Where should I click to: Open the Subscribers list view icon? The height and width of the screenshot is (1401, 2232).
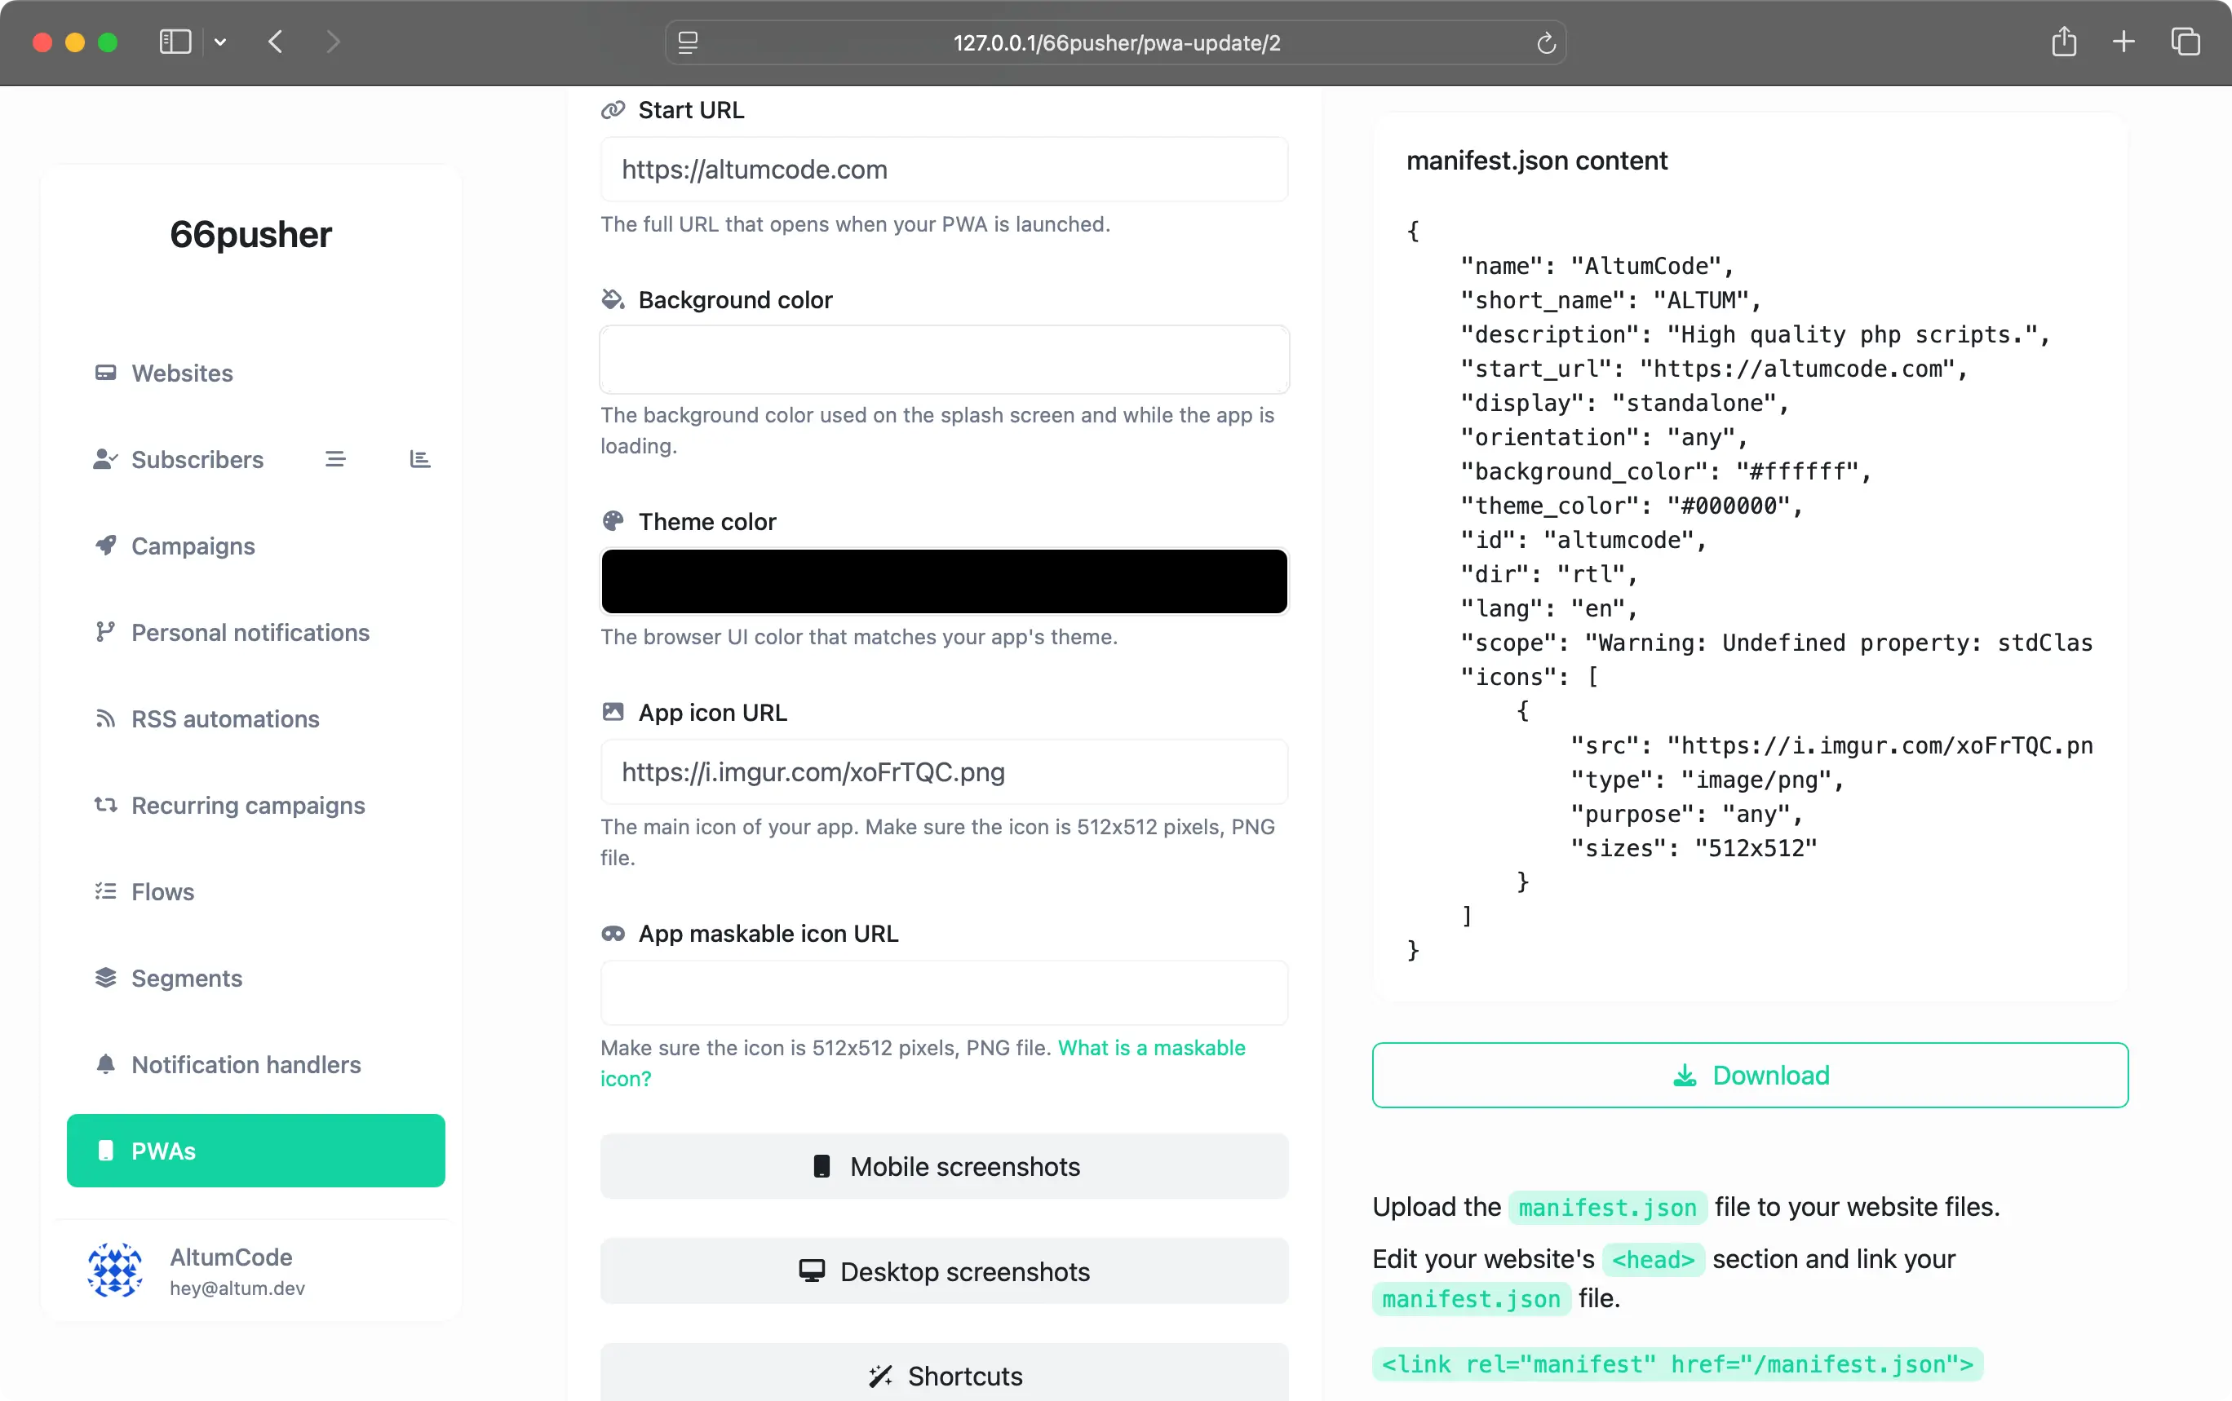tap(335, 460)
